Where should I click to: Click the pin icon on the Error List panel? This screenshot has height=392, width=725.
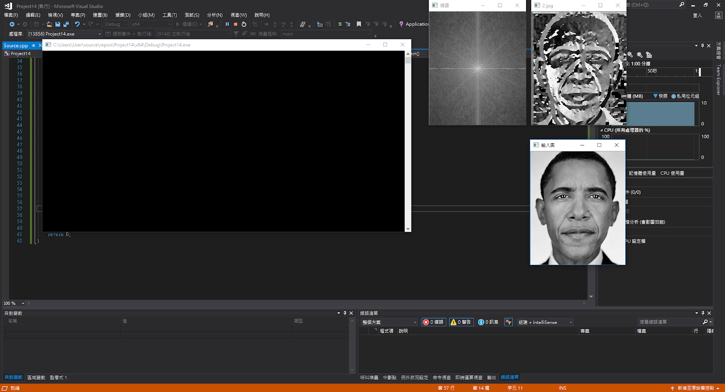(703, 313)
